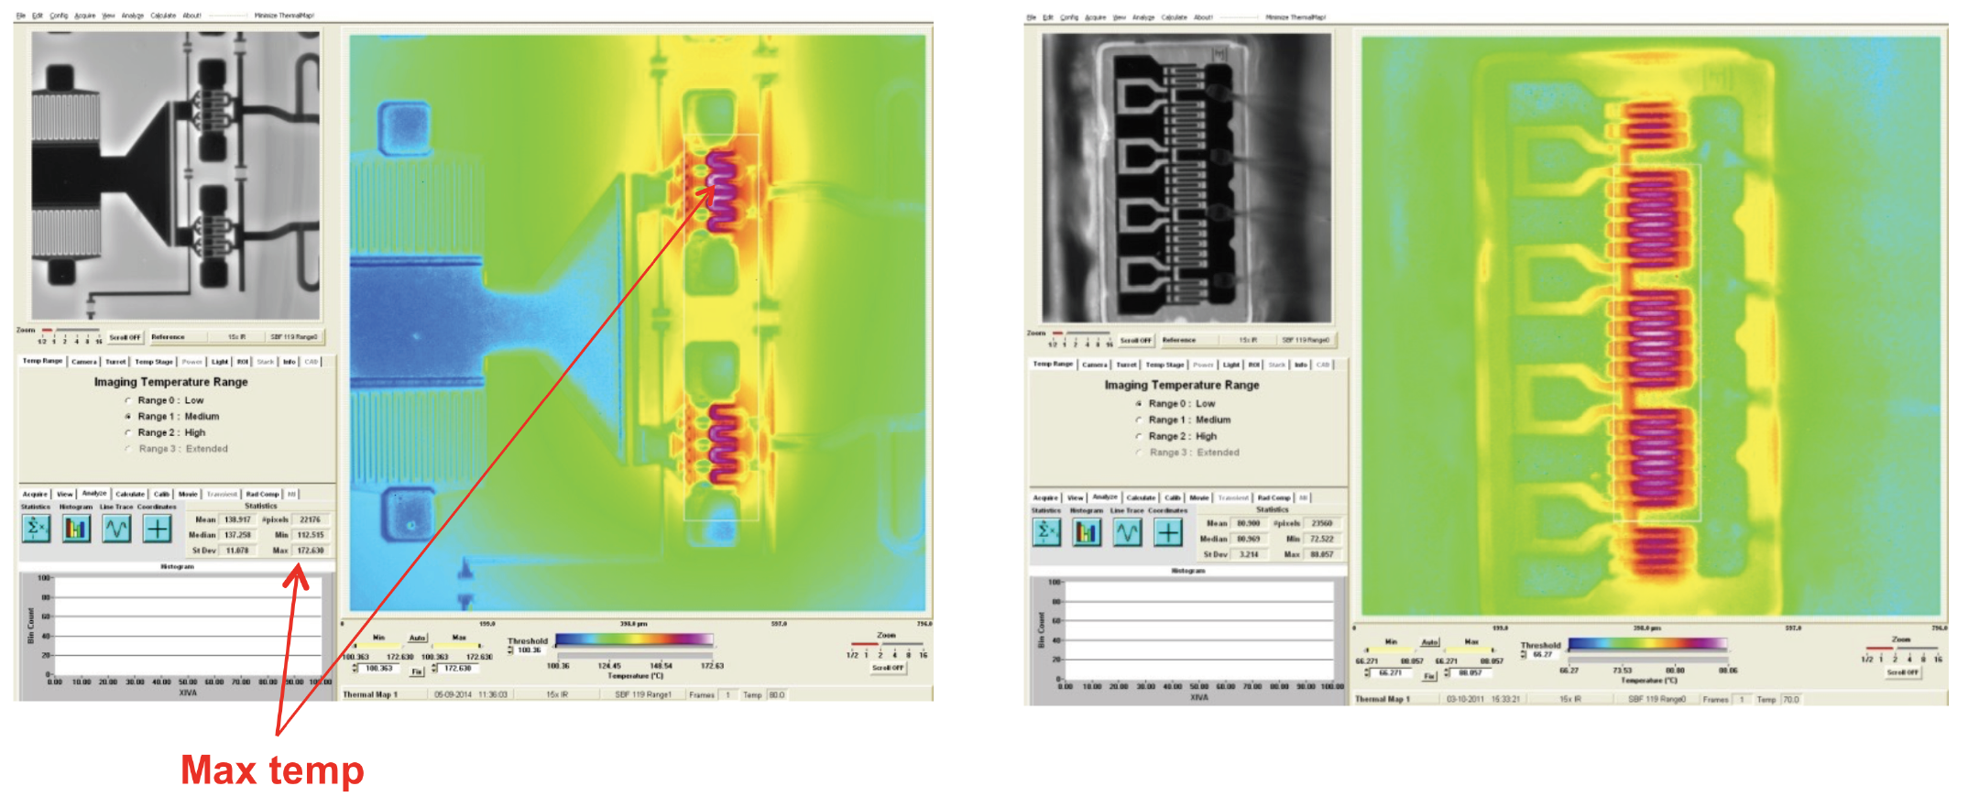Click the left Min yellow range slider

(x=378, y=646)
